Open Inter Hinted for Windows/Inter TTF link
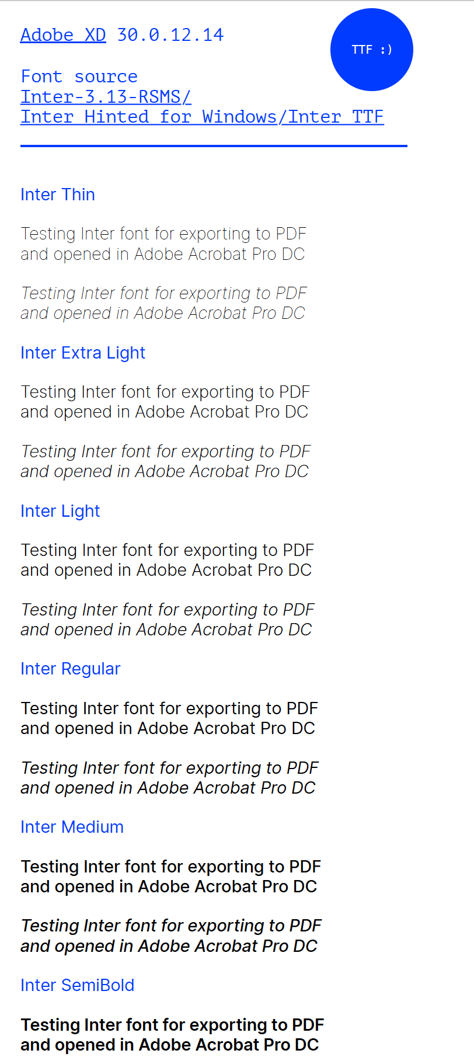 coord(202,117)
